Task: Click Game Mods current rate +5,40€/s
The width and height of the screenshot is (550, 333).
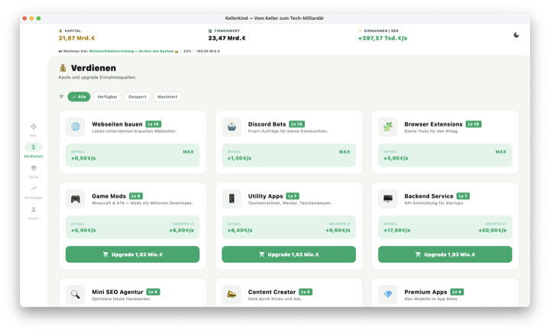Action: 83,231
